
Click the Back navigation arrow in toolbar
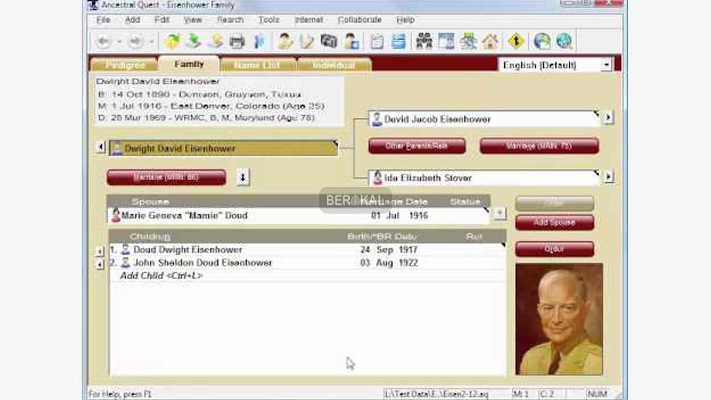click(x=104, y=41)
